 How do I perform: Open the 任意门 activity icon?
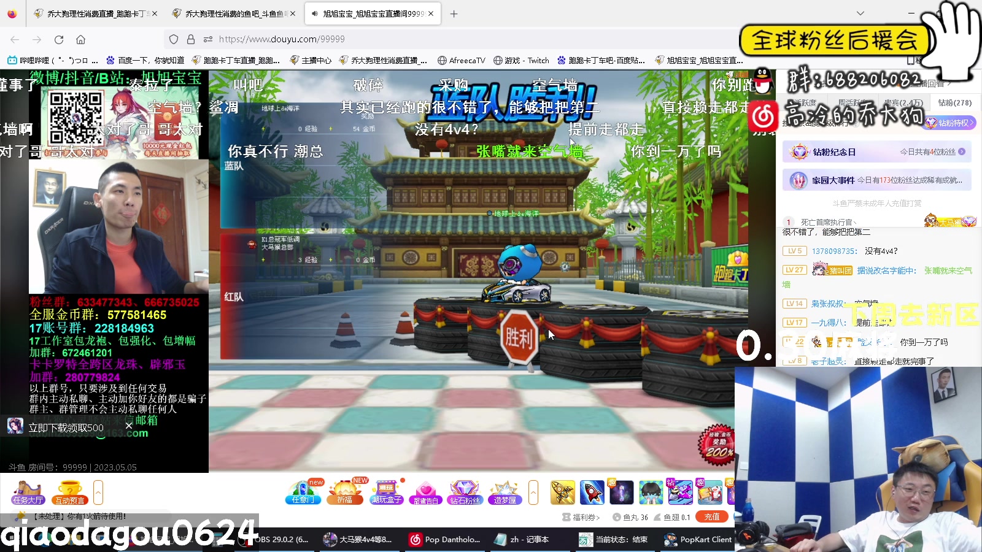click(x=303, y=493)
